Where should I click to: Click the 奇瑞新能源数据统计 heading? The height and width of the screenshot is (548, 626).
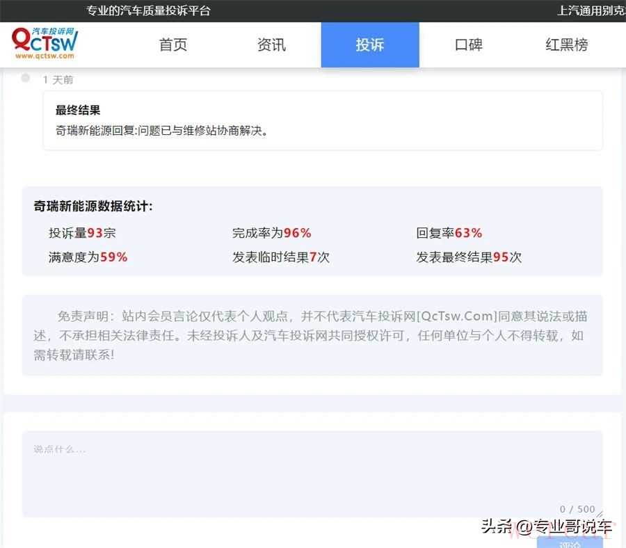(93, 207)
